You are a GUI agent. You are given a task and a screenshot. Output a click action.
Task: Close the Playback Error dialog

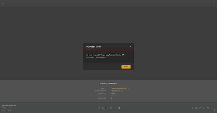(x=131, y=47)
